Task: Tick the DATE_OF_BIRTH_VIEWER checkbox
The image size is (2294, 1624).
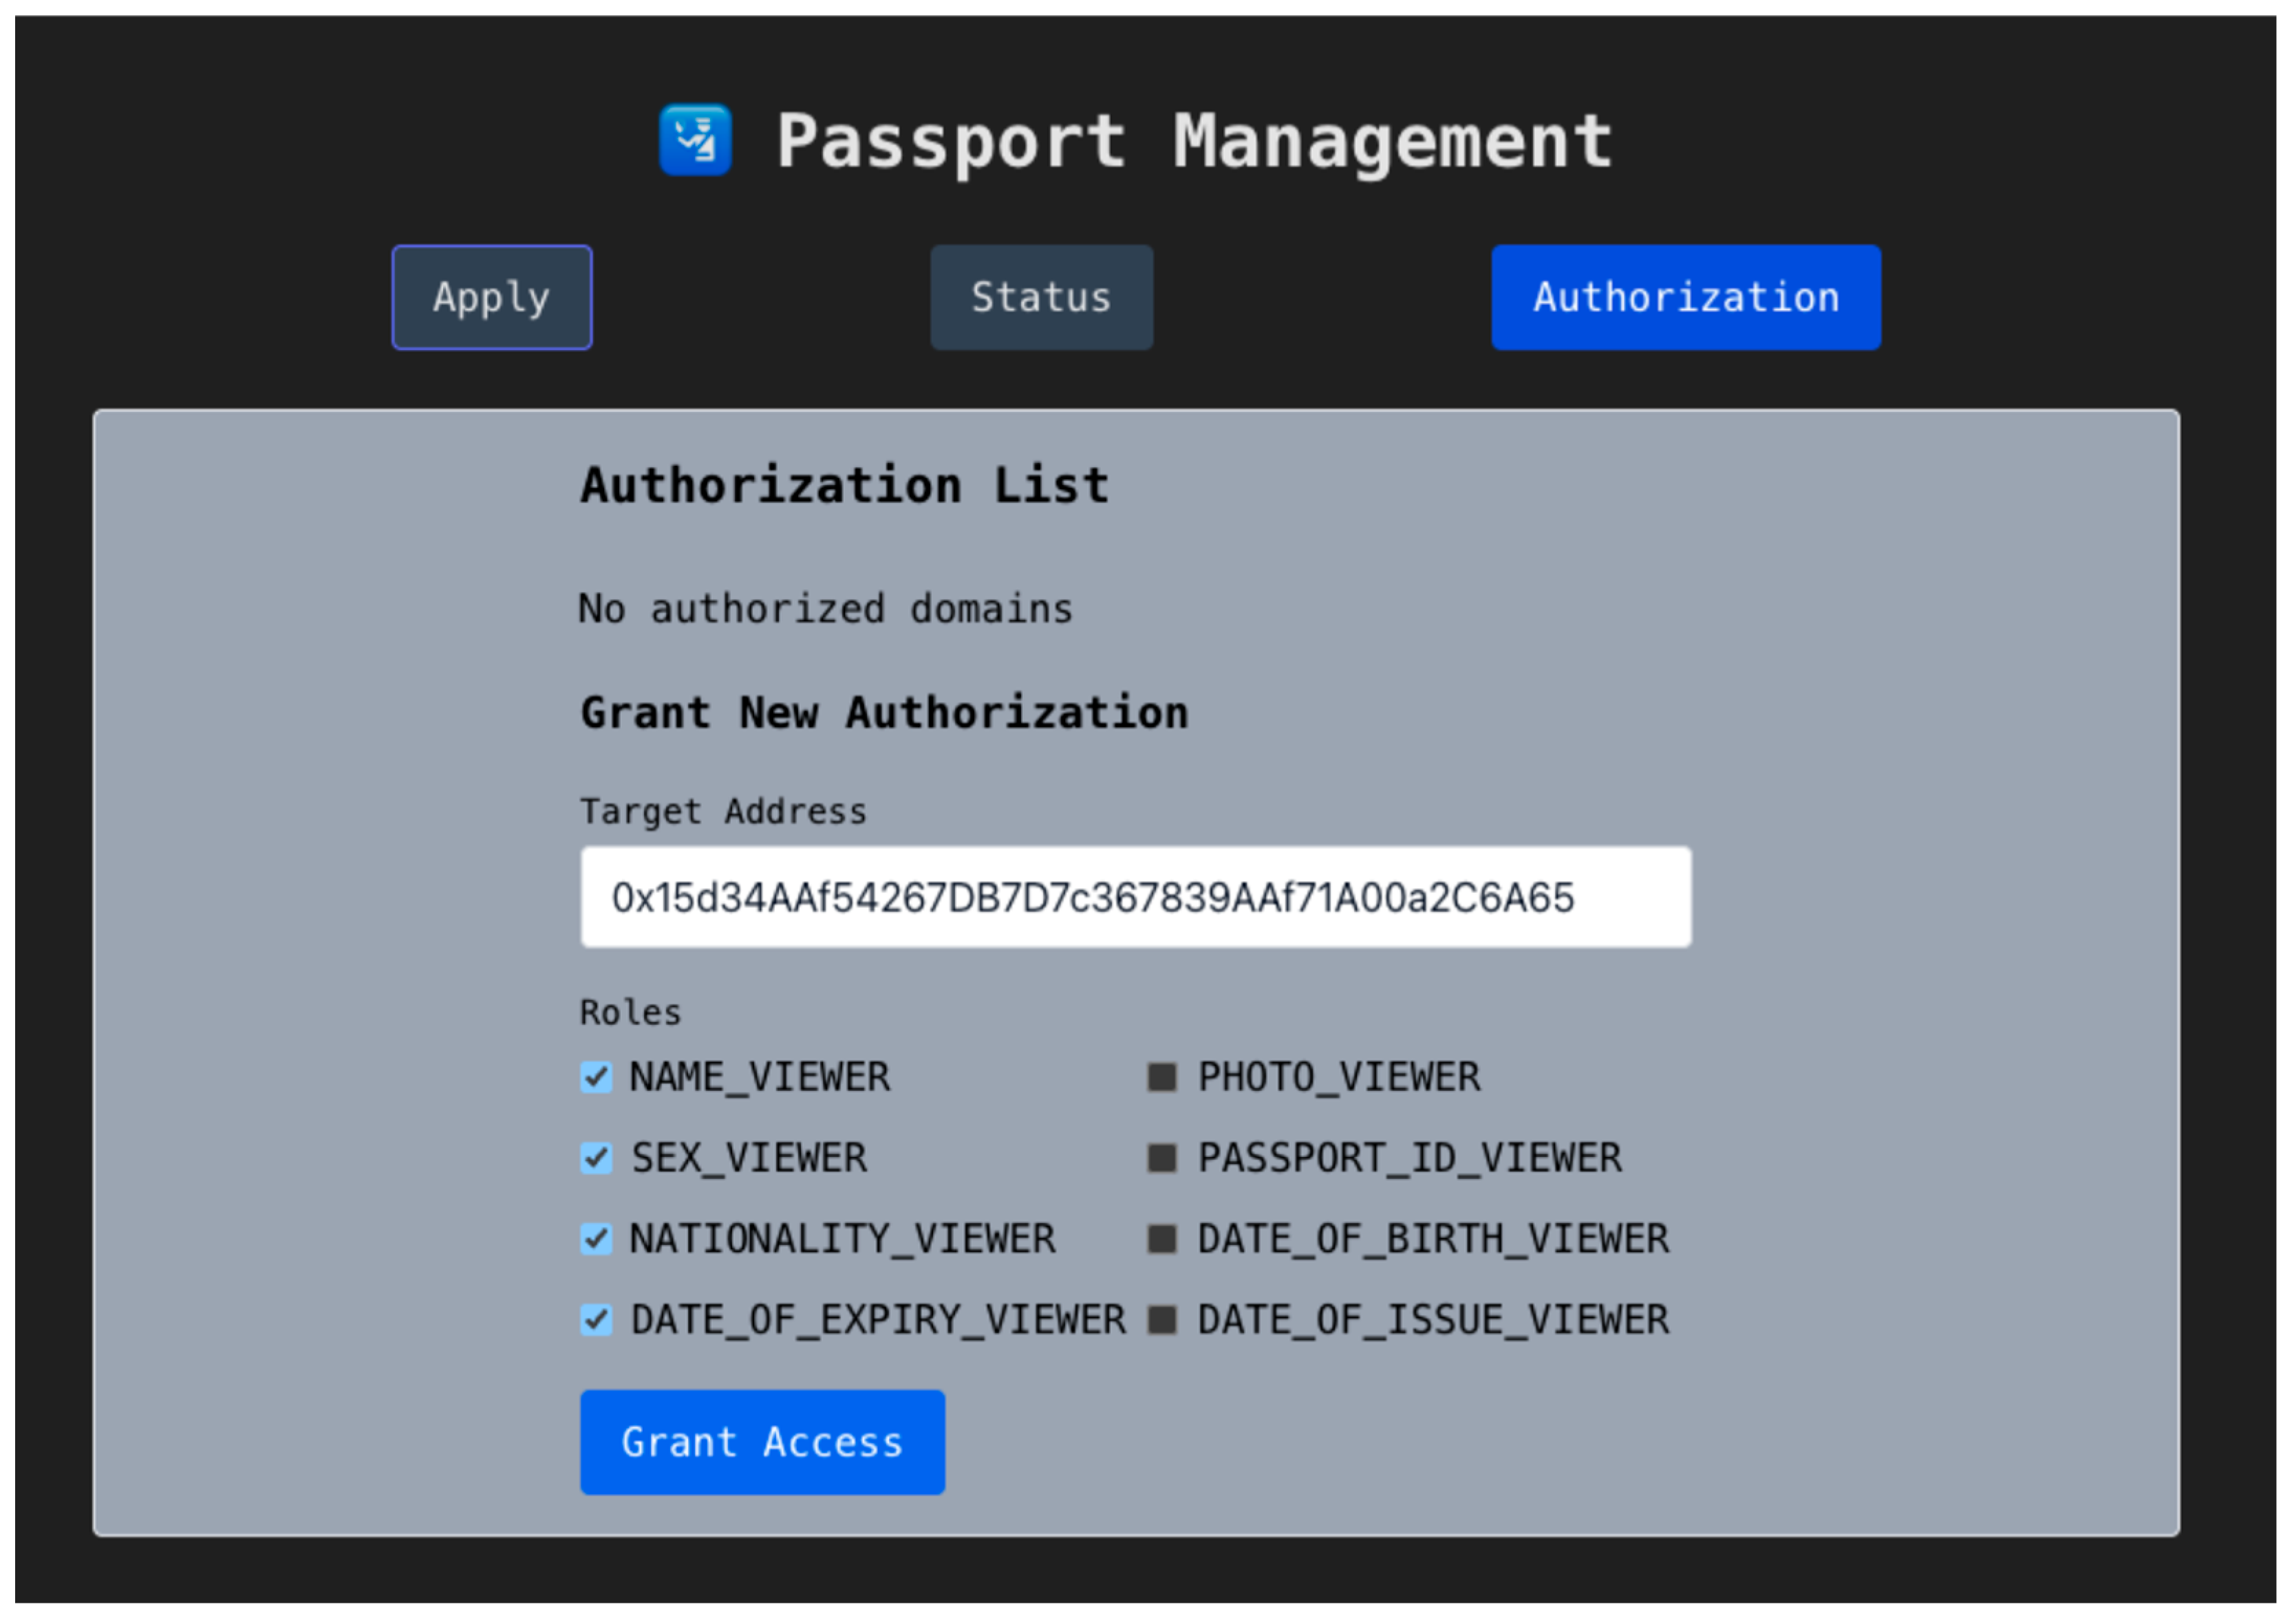Action: pyautogui.click(x=1161, y=1239)
